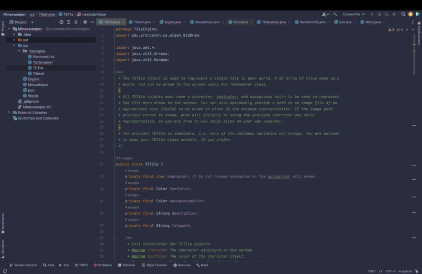Click Collapse All icon in Project panel

tap(76, 22)
